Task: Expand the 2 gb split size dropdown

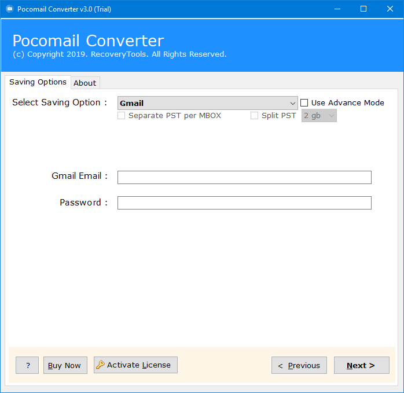Action: (319, 115)
